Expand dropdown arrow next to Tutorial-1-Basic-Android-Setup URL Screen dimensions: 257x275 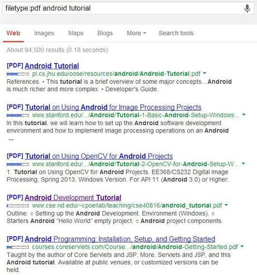(x=244, y=115)
